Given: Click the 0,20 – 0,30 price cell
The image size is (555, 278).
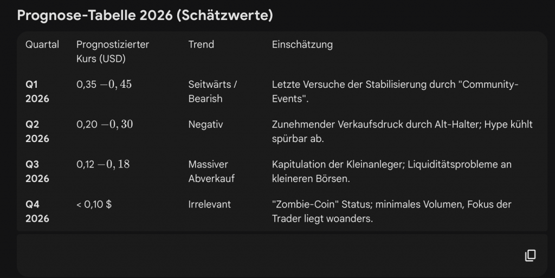Looking at the screenshot, I should [x=105, y=124].
